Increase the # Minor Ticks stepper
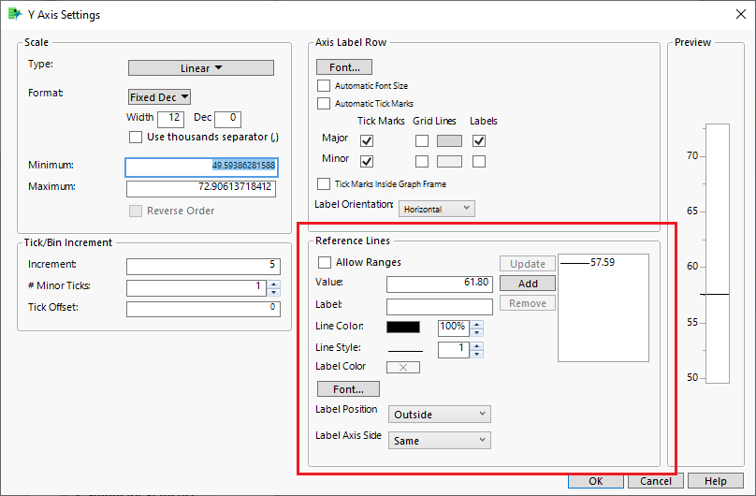Image resolution: width=756 pixels, height=496 pixels. 274,284
